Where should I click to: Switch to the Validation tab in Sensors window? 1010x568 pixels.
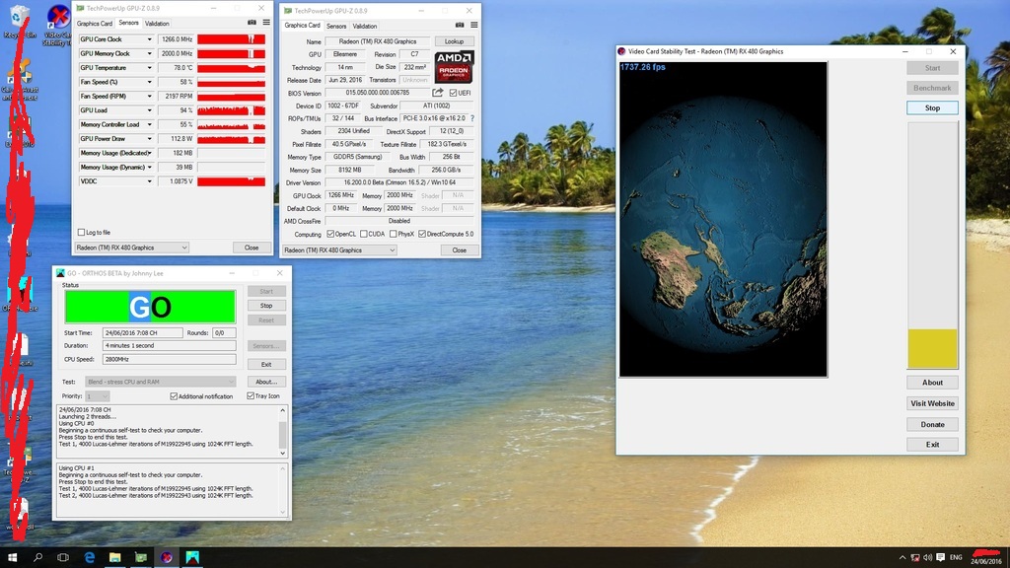(x=157, y=24)
